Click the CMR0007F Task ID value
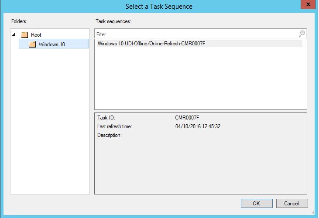Image resolution: width=319 pixels, height=218 pixels. [187, 118]
